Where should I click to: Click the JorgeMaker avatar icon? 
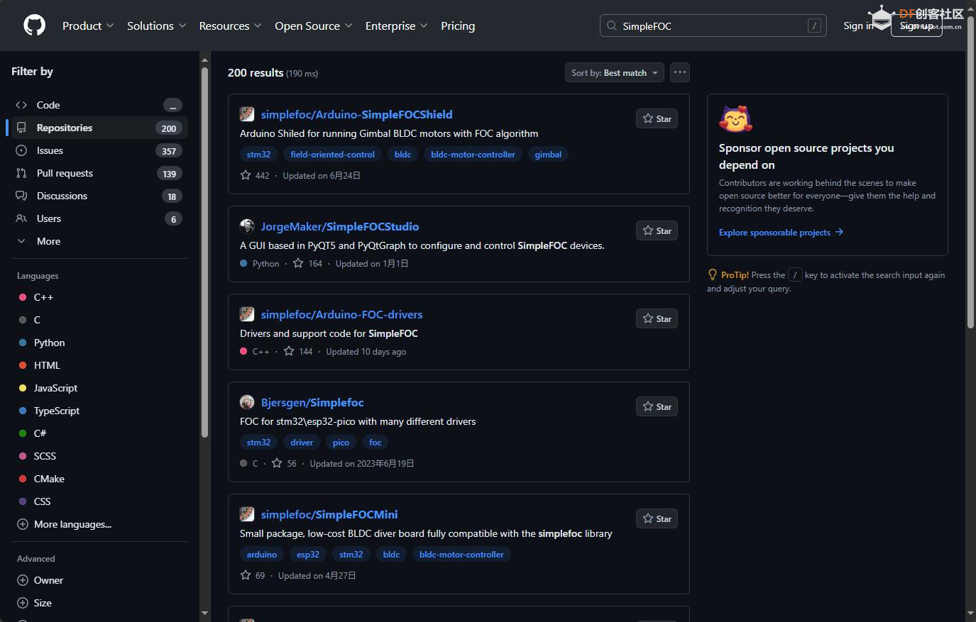pos(247,226)
